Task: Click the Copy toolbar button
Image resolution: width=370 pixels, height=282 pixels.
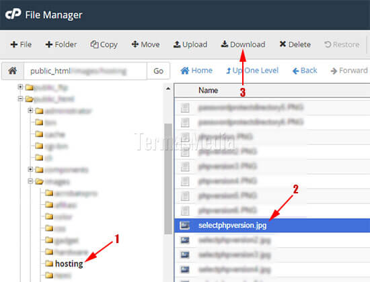Action: pos(104,44)
